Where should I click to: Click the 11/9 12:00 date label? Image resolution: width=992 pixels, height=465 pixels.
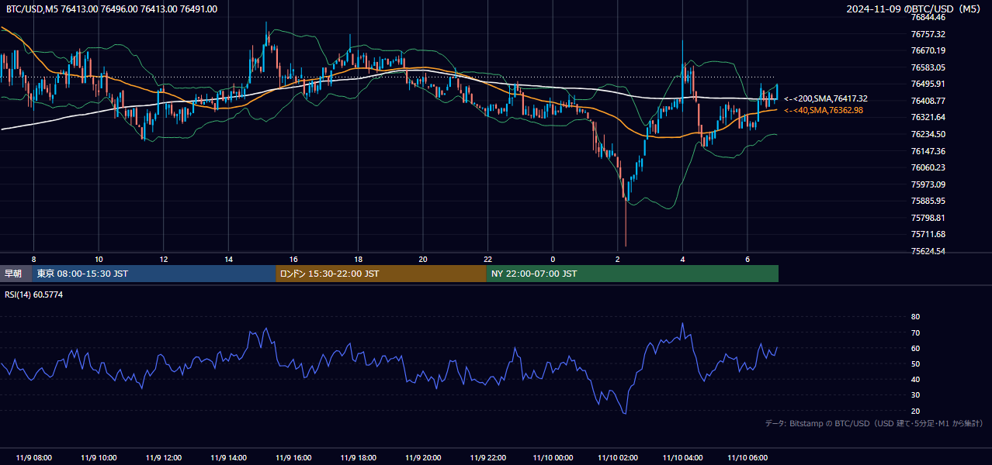pyautogui.click(x=164, y=457)
